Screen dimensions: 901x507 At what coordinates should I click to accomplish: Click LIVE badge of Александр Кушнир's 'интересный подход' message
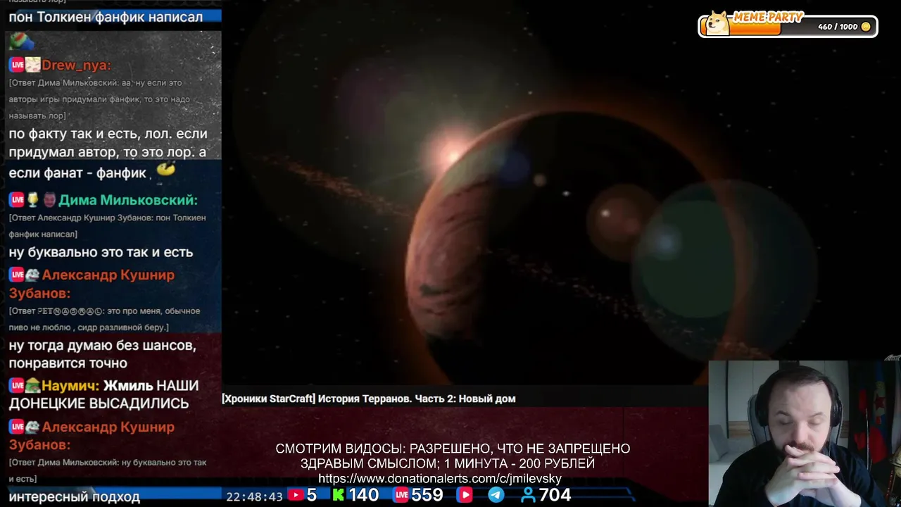pyautogui.click(x=17, y=427)
